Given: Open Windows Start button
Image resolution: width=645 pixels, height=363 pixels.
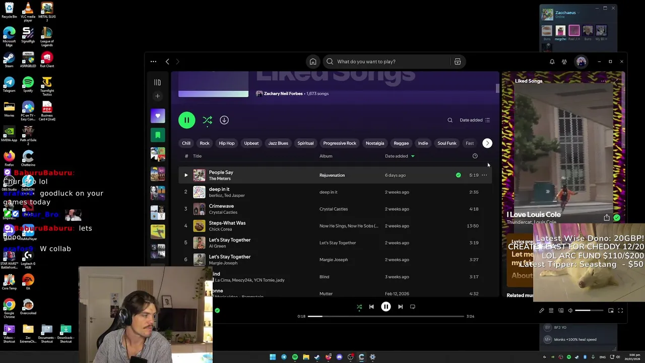Looking at the screenshot, I should 273,357.
